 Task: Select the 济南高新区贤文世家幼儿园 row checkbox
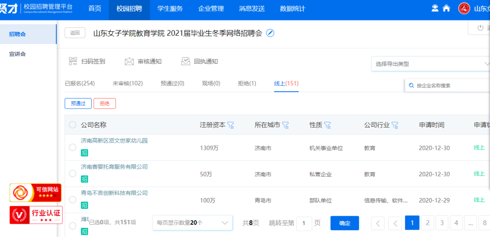pyautogui.click(x=73, y=147)
